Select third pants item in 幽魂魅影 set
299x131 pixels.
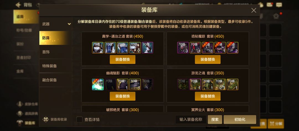pos(123,84)
